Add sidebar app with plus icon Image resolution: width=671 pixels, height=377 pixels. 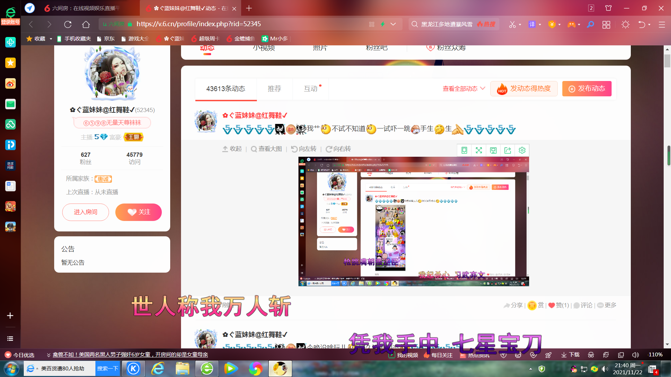pyautogui.click(x=10, y=316)
